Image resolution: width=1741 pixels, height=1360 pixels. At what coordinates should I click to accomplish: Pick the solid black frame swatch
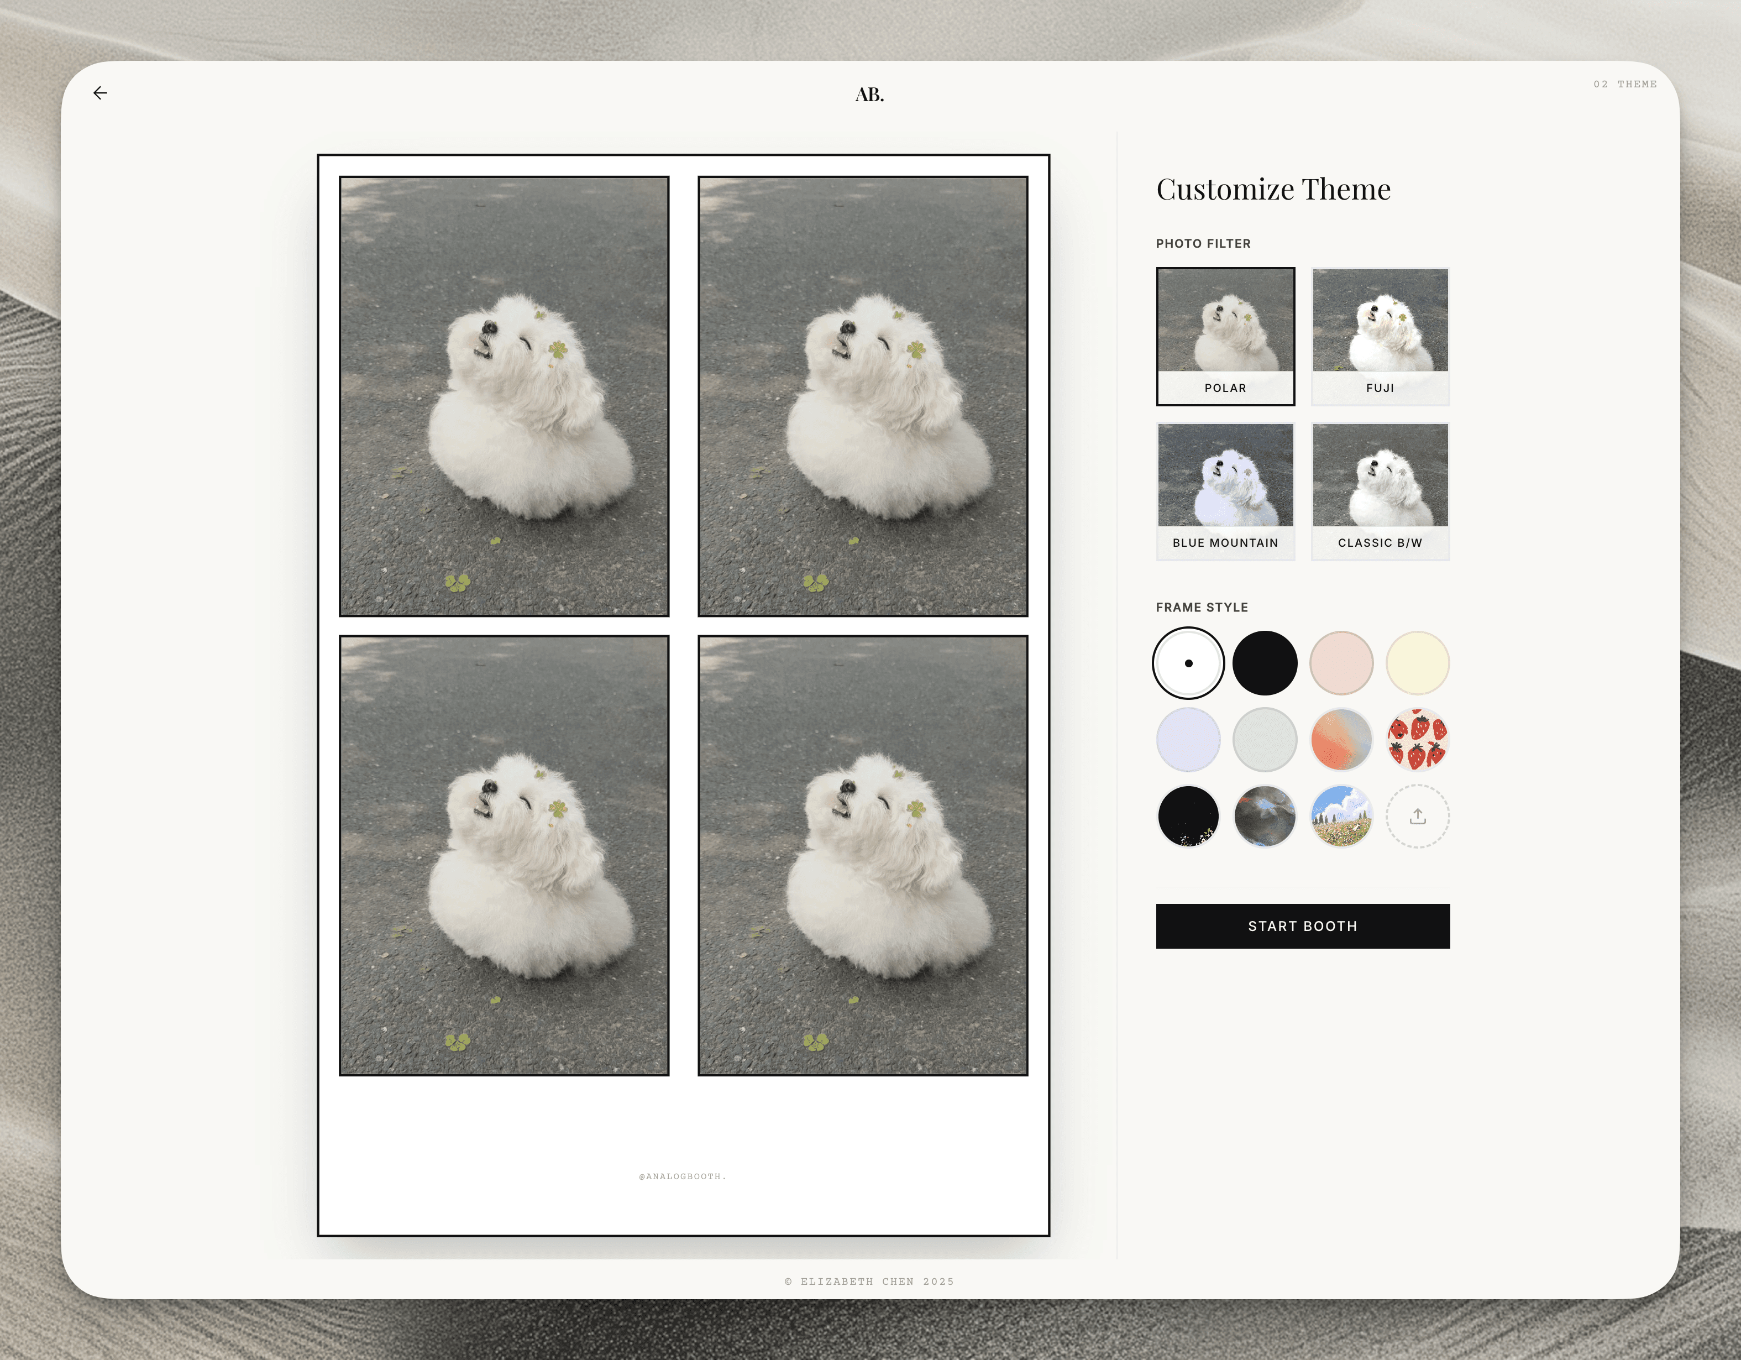(1265, 663)
